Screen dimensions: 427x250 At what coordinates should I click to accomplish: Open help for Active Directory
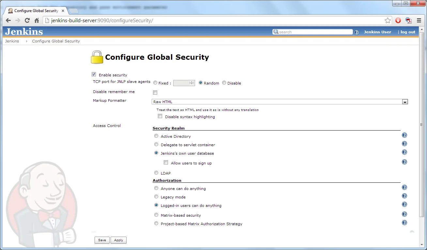click(404, 135)
